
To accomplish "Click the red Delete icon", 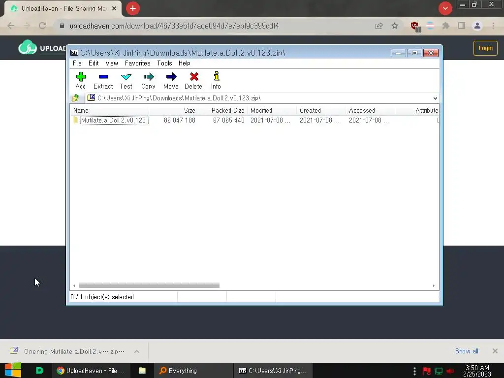I will (193, 80).
